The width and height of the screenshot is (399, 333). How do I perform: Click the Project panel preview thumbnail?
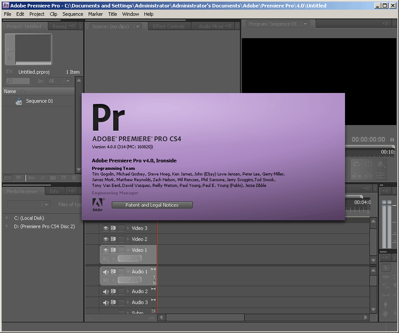pyautogui.click(x=33, y=49)
